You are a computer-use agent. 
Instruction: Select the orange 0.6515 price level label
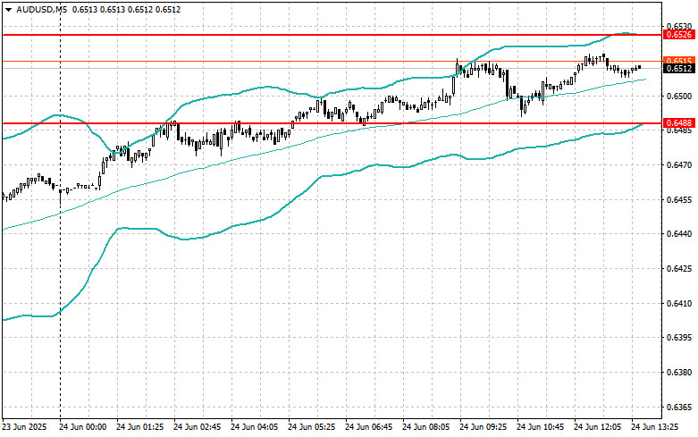[x=679, y=61]
